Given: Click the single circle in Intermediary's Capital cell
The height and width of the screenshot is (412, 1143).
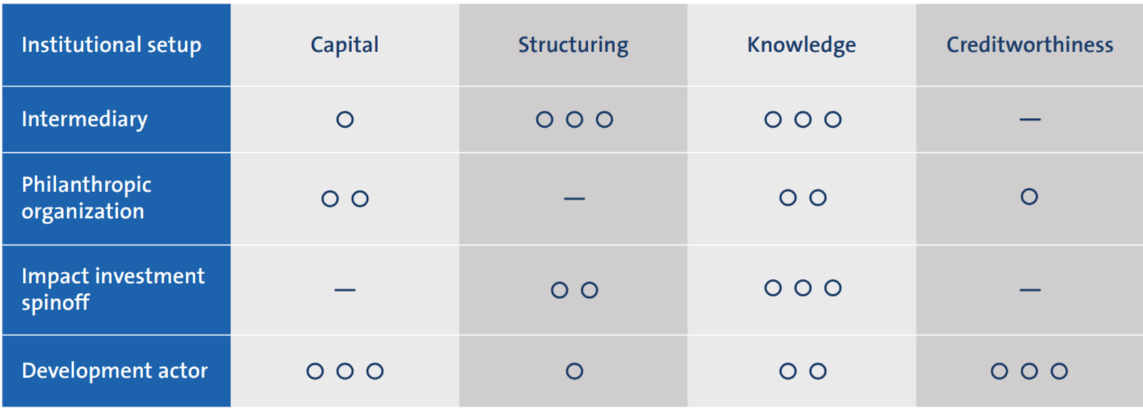Looking at the screenshot, I should point(345,119).
